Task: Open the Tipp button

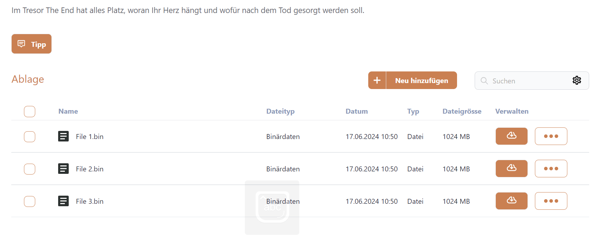Action: tap(31, 44)
